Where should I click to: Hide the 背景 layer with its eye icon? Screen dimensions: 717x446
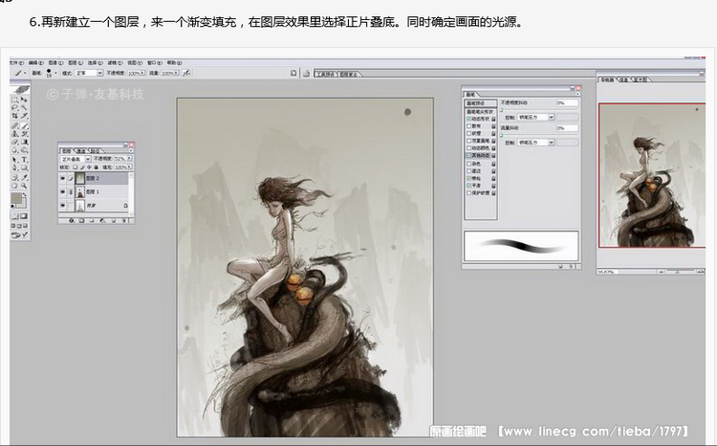63,206
